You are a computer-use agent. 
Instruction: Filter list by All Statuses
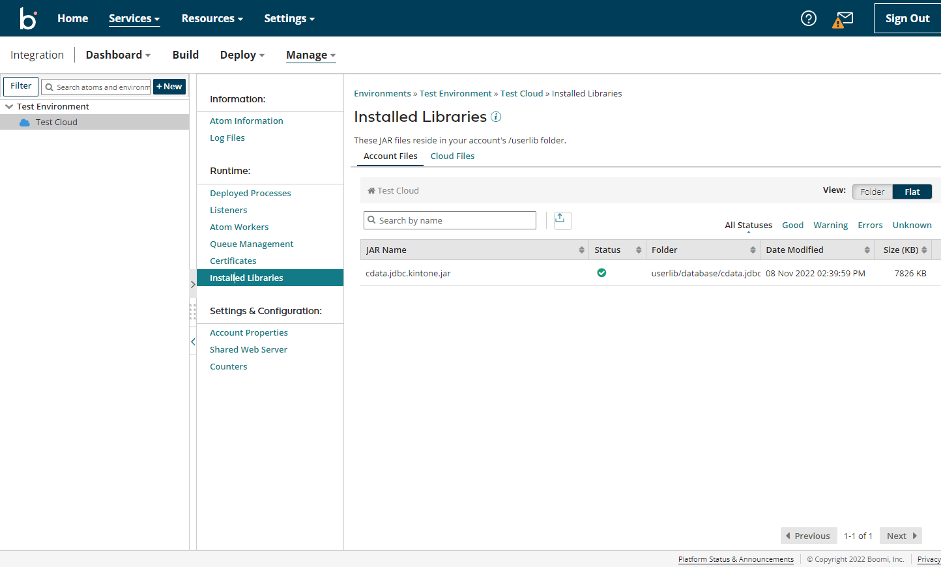pos(749,225)
